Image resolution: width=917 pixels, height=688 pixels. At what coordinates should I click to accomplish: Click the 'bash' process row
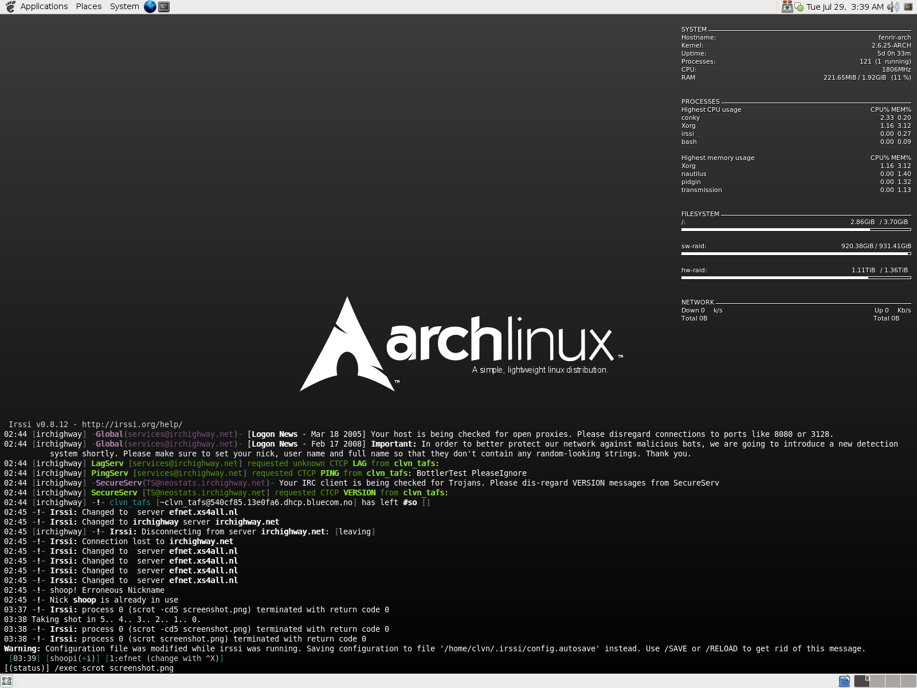[x=796, y=142]
